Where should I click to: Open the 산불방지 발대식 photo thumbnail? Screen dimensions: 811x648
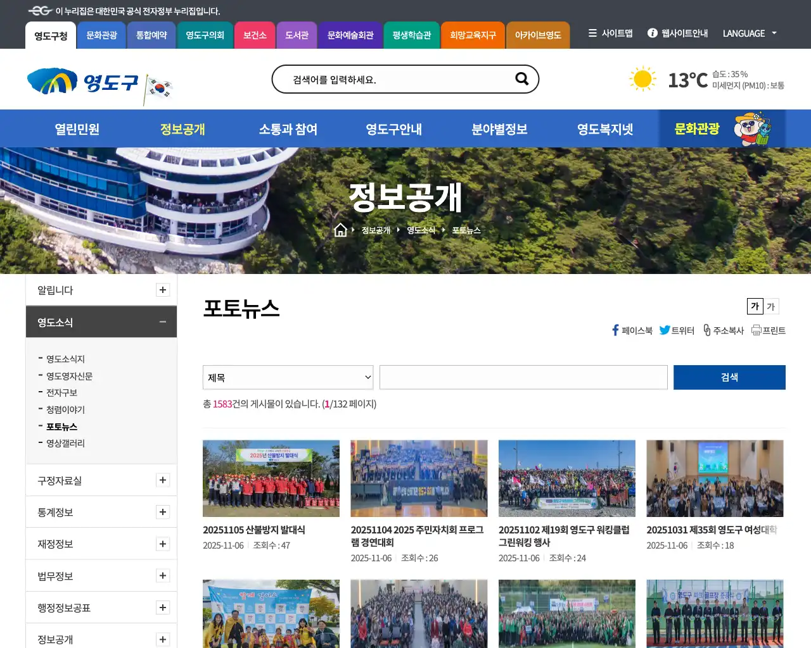click(271, 478)
